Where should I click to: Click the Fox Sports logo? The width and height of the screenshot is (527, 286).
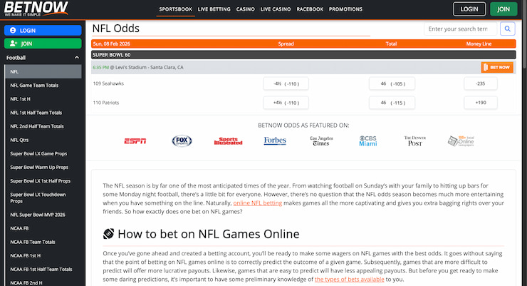coord(182,141)
